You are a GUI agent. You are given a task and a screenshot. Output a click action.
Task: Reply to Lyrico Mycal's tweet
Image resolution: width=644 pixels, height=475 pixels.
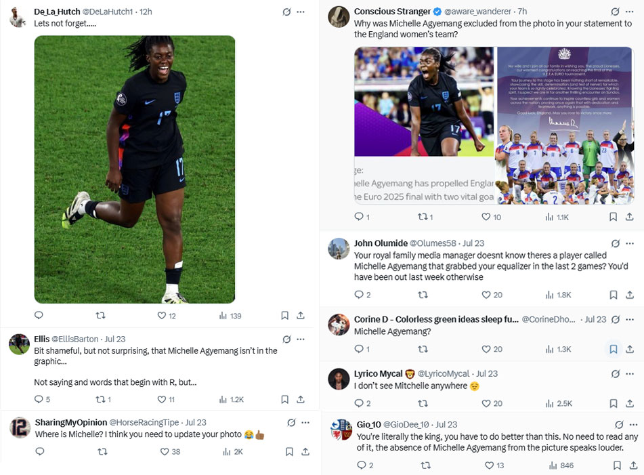[359, 403]
